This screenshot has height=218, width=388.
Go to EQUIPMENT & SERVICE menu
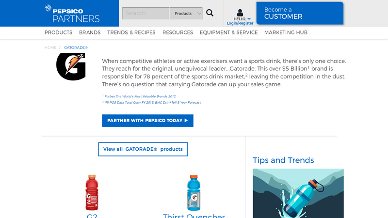[x=228, y=32]
